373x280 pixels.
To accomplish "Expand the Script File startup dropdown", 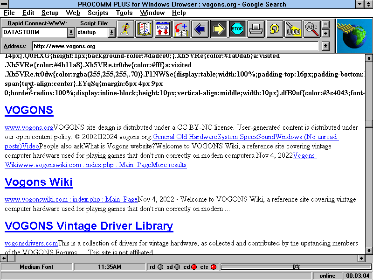I will click(x=111, y=33).
